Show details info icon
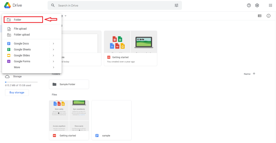The width and height of the screenshot is (276, 143). pos(268,16)
